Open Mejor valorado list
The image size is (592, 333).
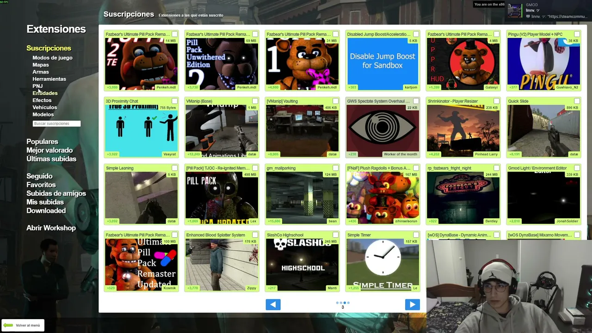click(x=49, y=150)
